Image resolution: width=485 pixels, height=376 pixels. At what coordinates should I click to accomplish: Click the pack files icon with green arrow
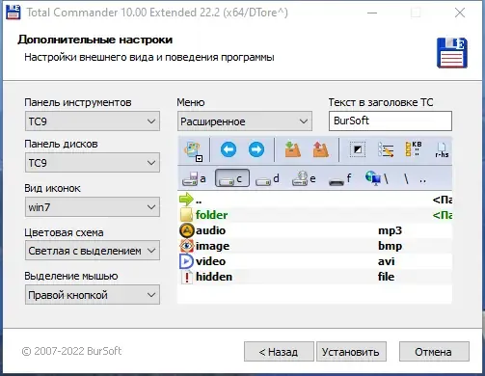click(292, 149)
